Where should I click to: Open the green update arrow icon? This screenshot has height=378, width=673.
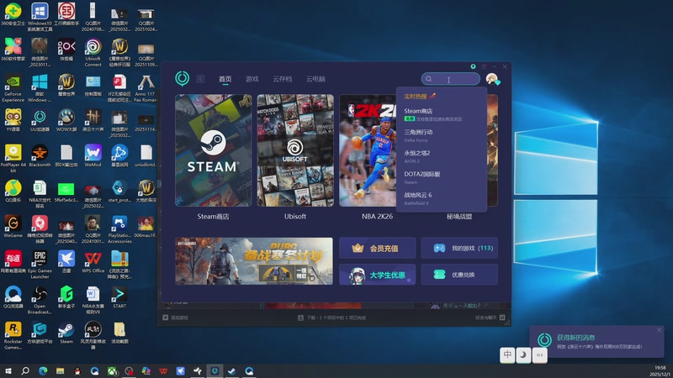click(x=473, y=66)
